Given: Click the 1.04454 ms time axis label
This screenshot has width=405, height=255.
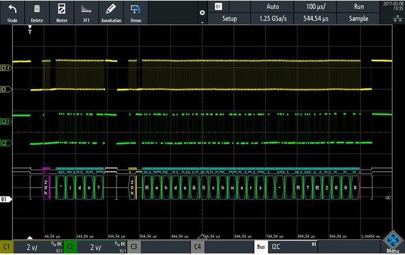Looking at the screenshot, I should [x=371, y=236].
